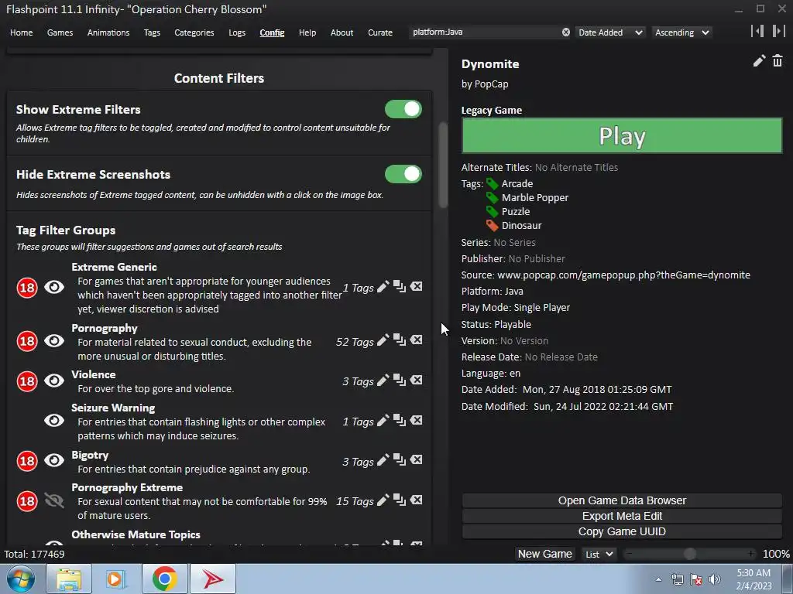This screenshot has width=793, height=594.
Task: Click the volume speaker tray icon
Action: click(715, 579)
